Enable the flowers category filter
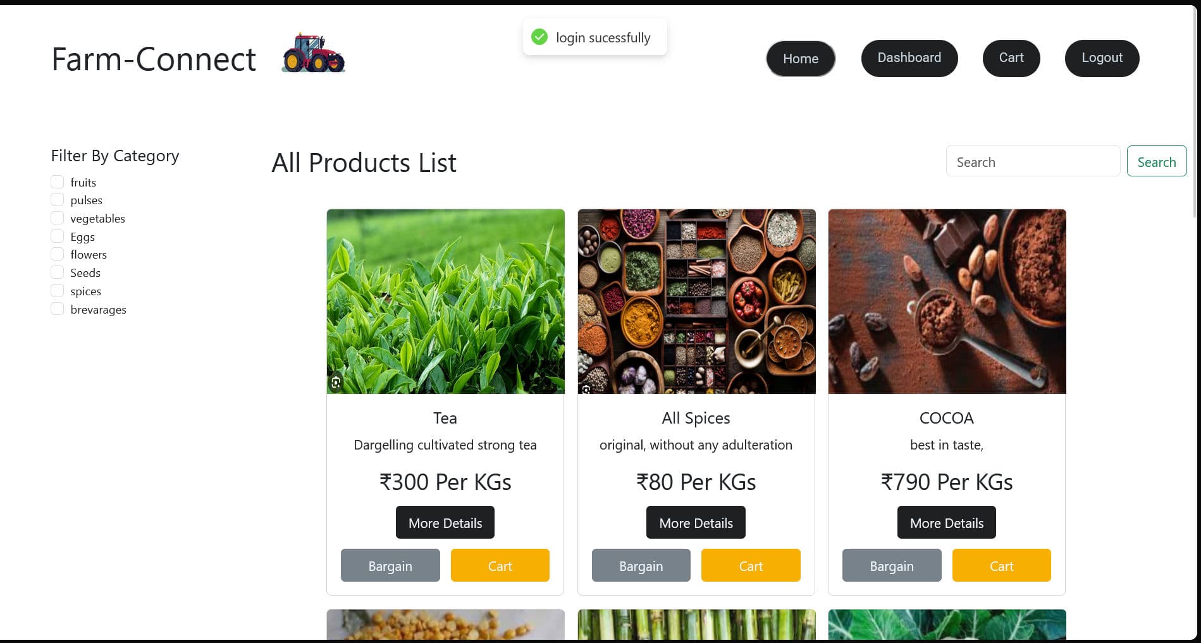Viewport: 1201px width, 643px height. tap(57, 254)
